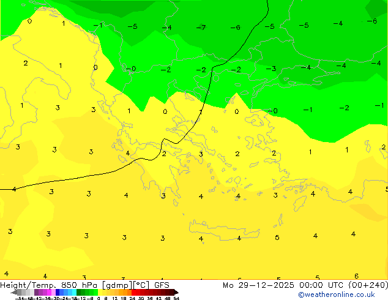Click the bright magenta legend swatch
388x300 pixels.
point(49,292)
